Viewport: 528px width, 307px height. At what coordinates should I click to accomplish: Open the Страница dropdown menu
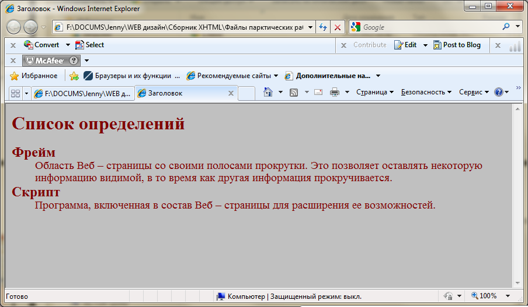(374, 93)
